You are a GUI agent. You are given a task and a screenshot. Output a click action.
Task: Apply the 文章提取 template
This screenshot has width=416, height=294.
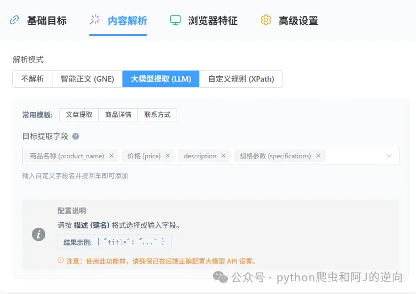(x=79, y=115)
